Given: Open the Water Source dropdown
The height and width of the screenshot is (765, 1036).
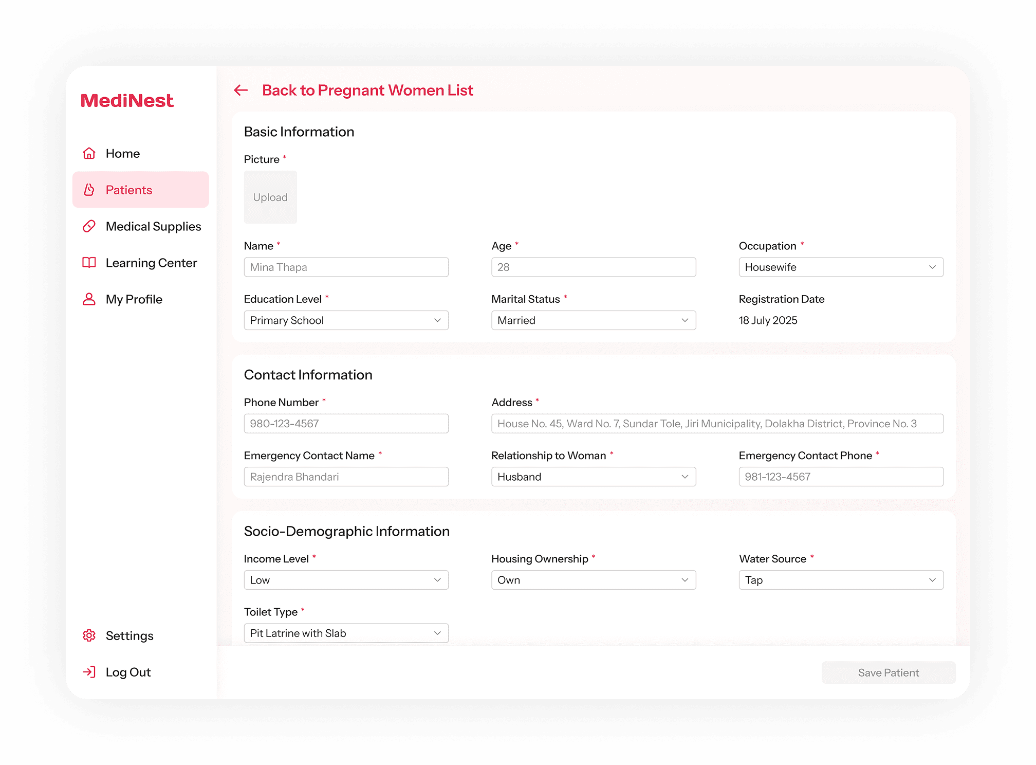Looking at the screenshot, I should (841, 580).
